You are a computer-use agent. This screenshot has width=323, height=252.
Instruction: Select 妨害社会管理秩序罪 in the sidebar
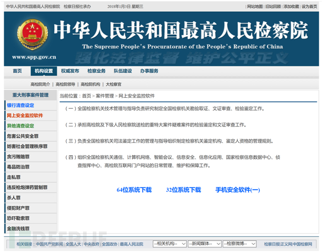(x=27, y=146)
